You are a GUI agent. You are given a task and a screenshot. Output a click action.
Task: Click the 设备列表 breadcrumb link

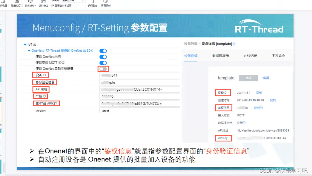[x=191, y=44]
